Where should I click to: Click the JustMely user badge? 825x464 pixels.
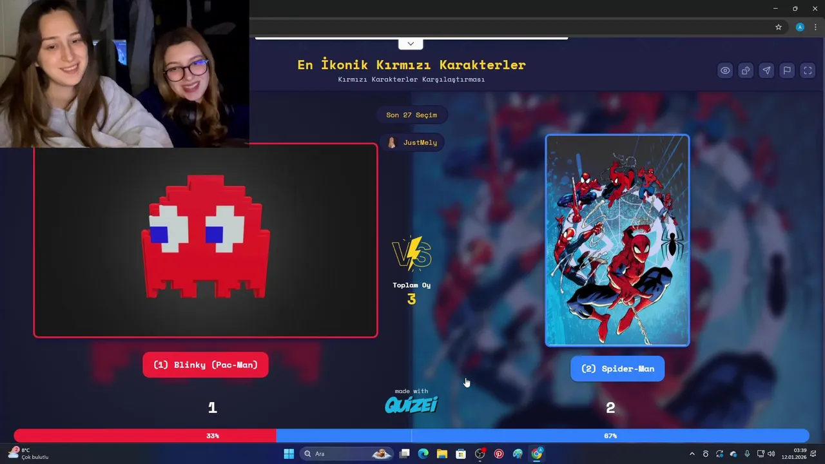(x=412, y=142)
